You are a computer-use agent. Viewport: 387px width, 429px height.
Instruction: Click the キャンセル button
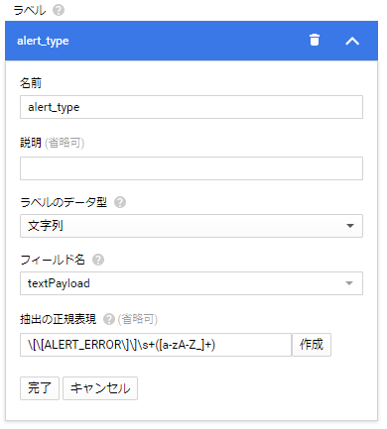coord(100,388)
